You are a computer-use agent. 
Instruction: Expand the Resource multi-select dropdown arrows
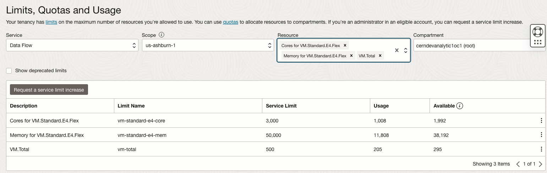tap(405, 50)
